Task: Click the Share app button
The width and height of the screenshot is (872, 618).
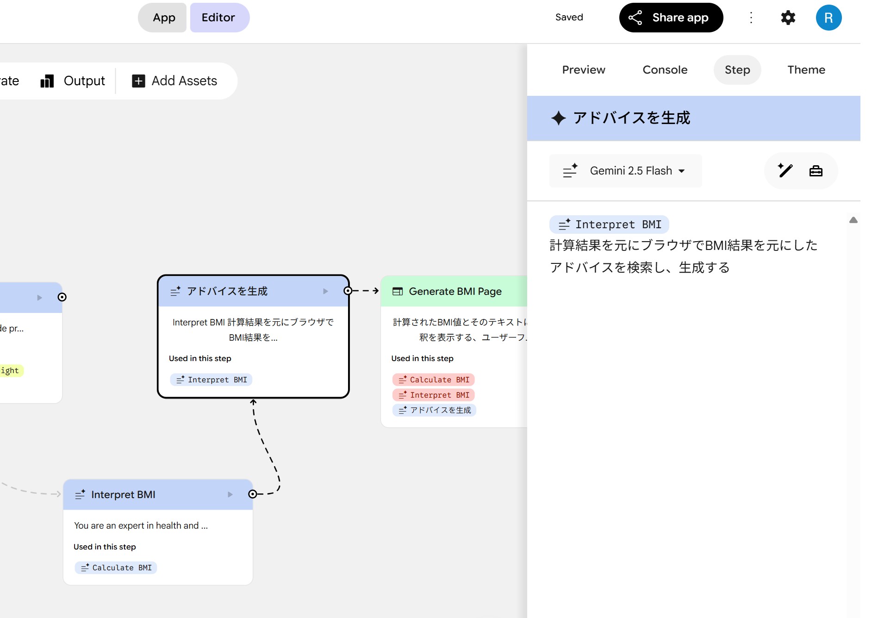Action: coord(671,18)
